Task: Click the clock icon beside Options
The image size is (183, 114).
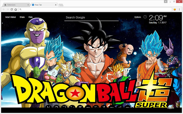Action: tap(145, 17)
